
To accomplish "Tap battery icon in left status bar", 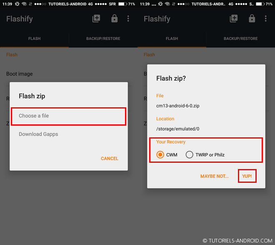I will coord(122,4).
